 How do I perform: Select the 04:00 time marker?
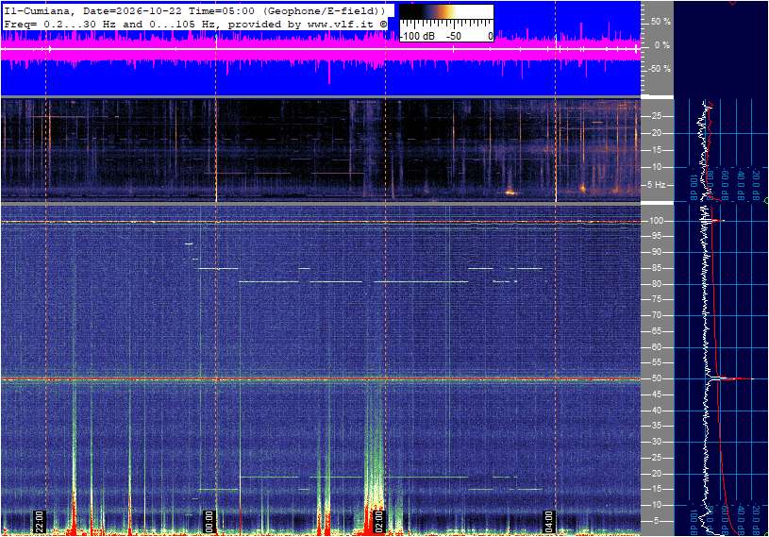[549, 521]
